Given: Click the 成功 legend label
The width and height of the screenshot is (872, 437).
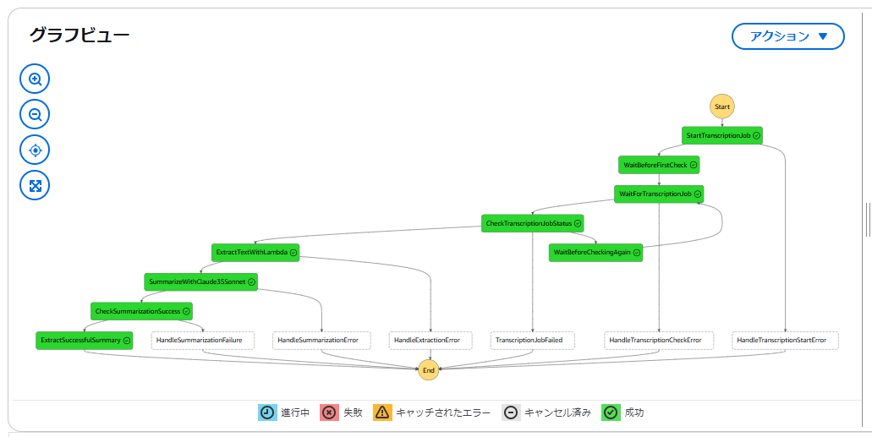Looking at the screenshot, I should [634, 413].
